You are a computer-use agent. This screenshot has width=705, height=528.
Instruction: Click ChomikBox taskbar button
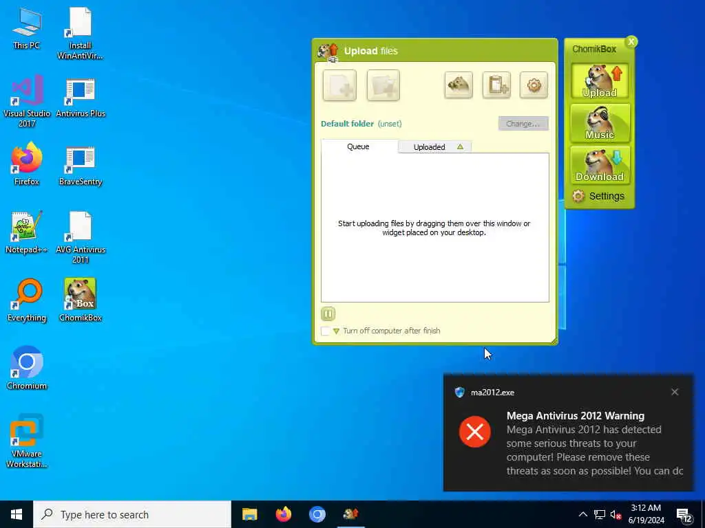pyautogui.click(x=350, y=514)
